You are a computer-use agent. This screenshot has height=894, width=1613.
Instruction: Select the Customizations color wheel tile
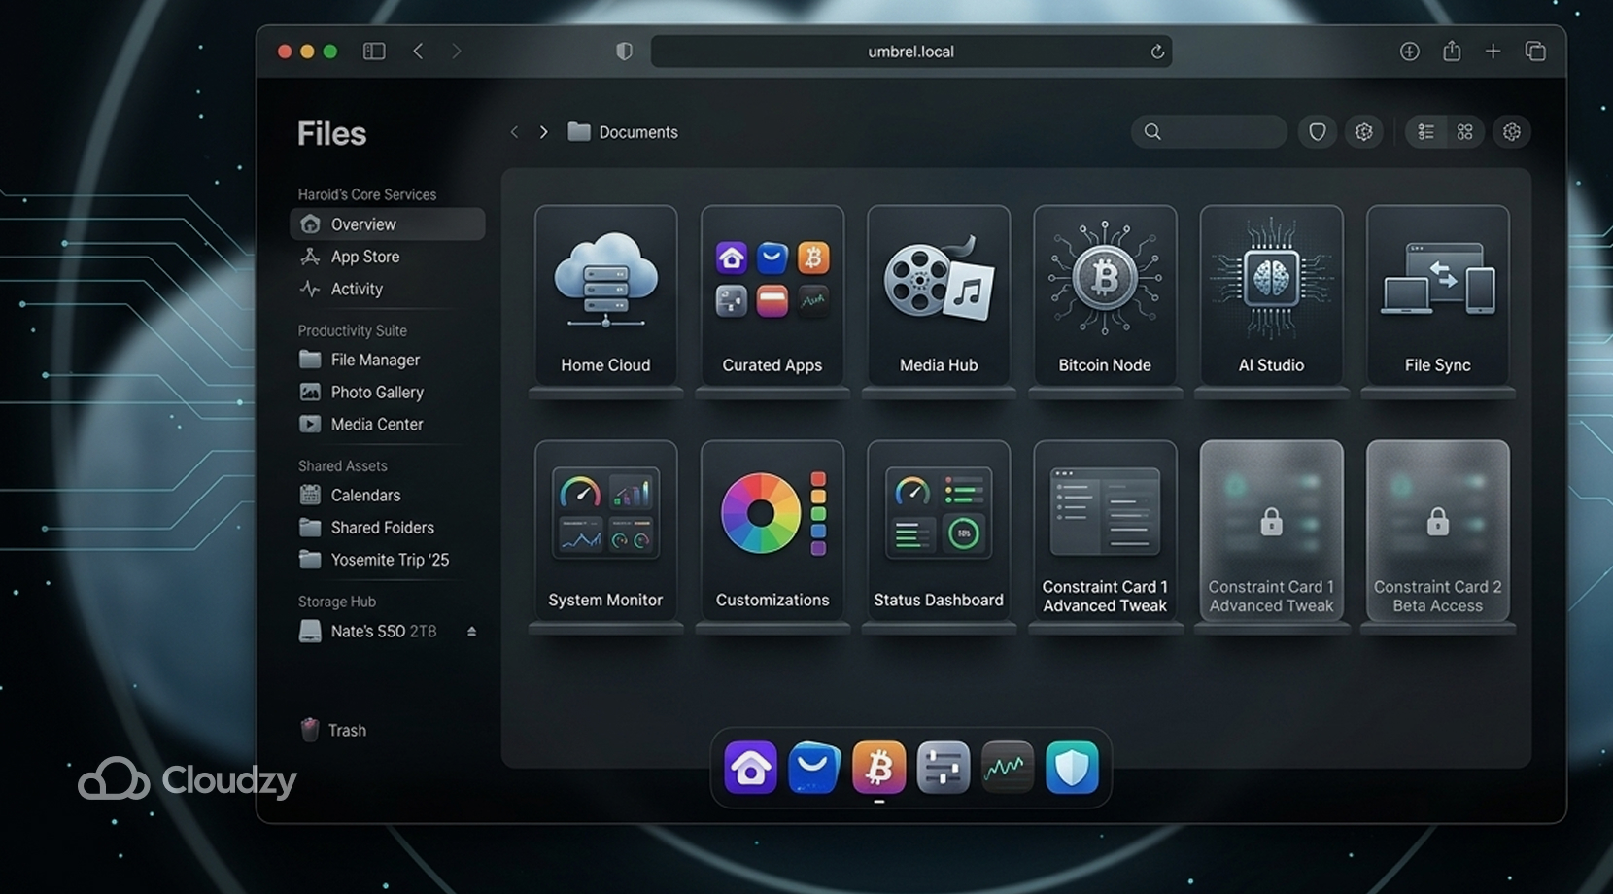pos(772,530)
